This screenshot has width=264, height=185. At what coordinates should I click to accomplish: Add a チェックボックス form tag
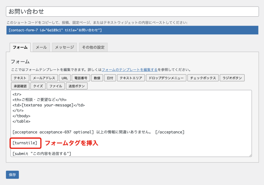tap(203, 78)
